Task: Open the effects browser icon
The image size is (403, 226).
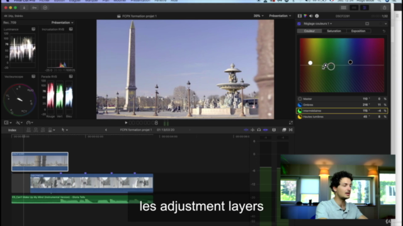Action: 284,130
